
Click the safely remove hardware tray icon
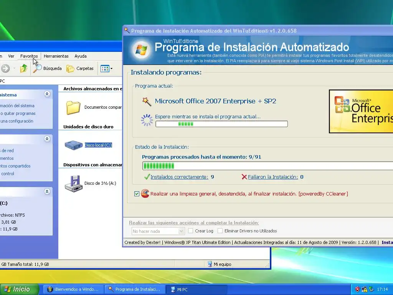[371, 289]
